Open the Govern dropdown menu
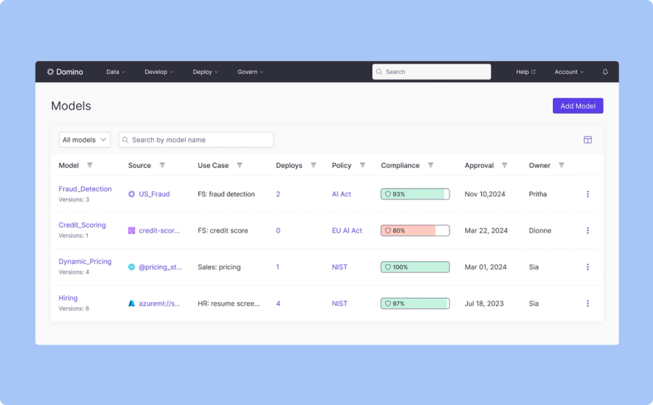Viewport: 653px width, 405px height. pyautogui.click(x=250, y=72)
